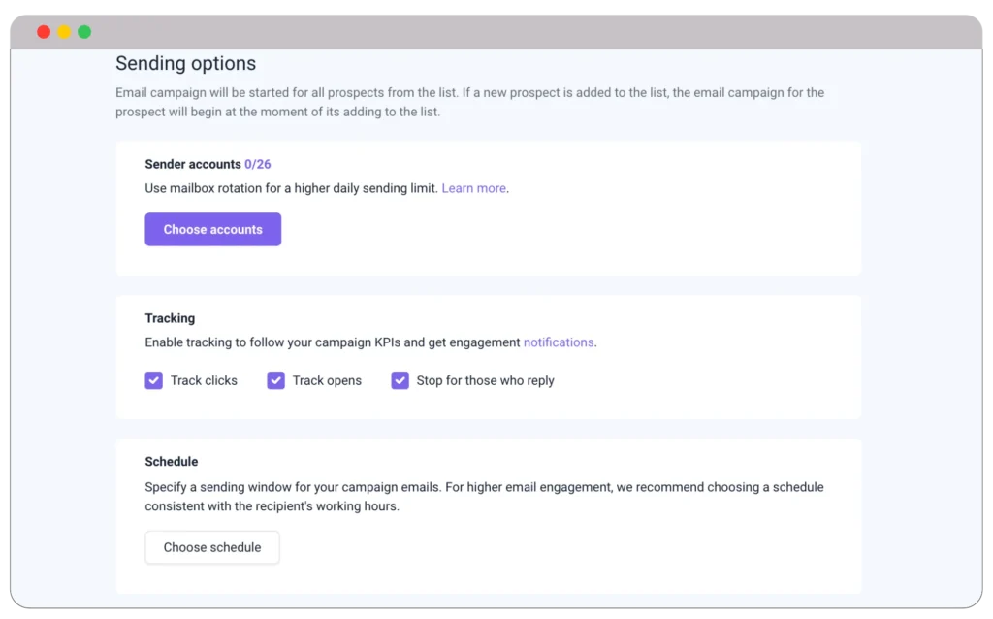993x619 pixels.
Task: Click the Sender accounts section title
Action: pyautogui.click(x=192, y=164)
